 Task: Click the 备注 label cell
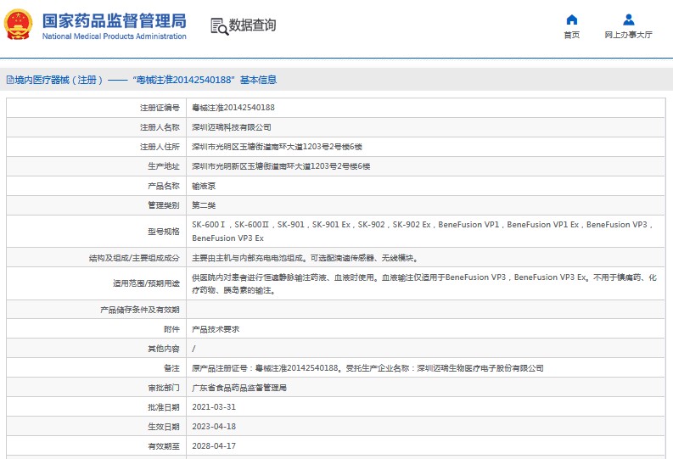[97, 368]
